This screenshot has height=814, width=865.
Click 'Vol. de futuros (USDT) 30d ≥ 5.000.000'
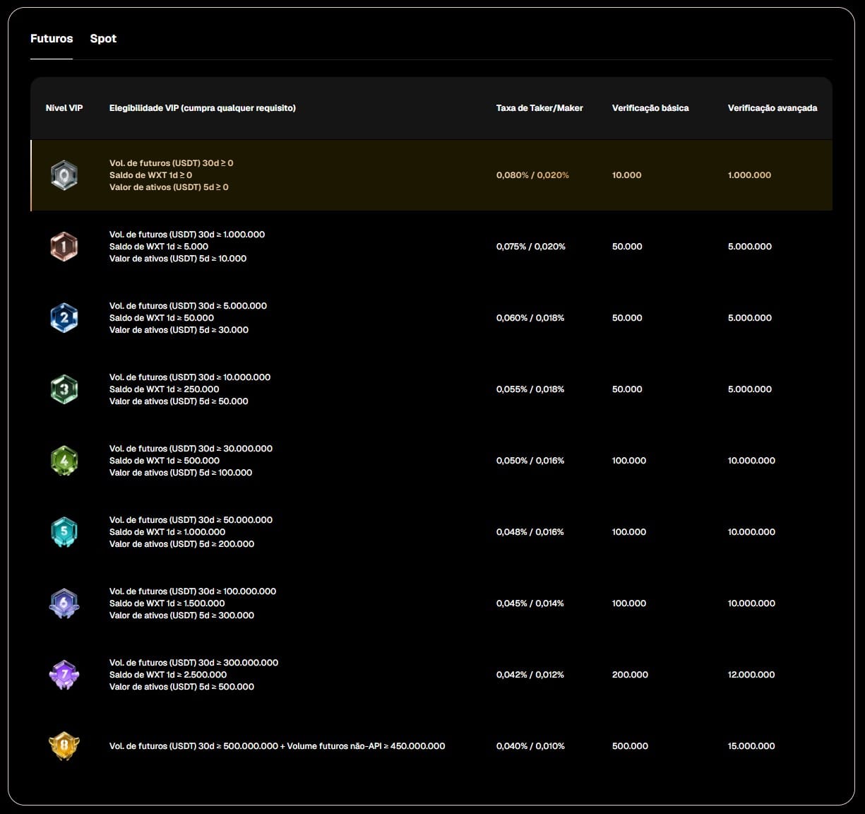pyautogui.click(x=189, y=306)
